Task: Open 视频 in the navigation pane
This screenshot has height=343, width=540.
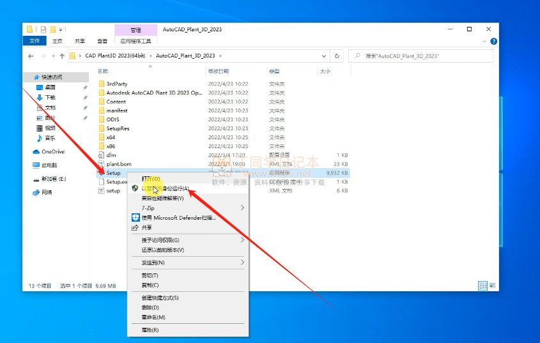Action: (50, 128)
